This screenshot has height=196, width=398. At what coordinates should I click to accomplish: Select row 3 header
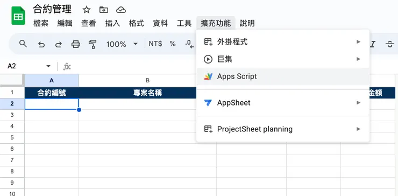(12, 115)
